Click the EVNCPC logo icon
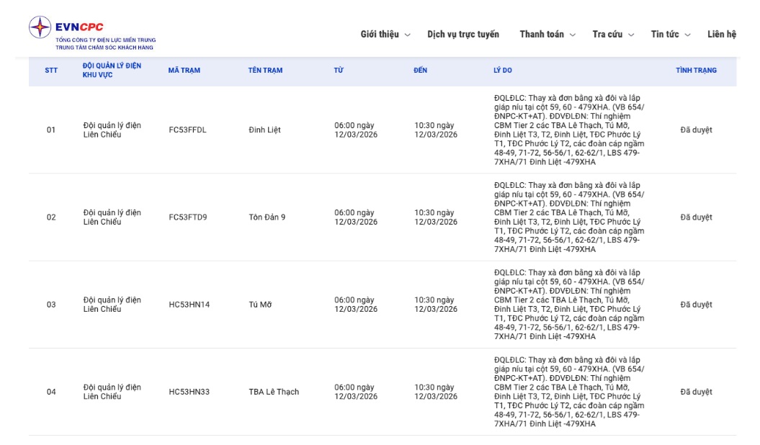This screenshot has width=760, height=445. pyautogui.click(x=40, y=28)
